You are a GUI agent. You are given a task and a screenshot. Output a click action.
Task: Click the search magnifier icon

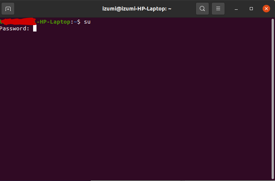[x=202, y=9]
